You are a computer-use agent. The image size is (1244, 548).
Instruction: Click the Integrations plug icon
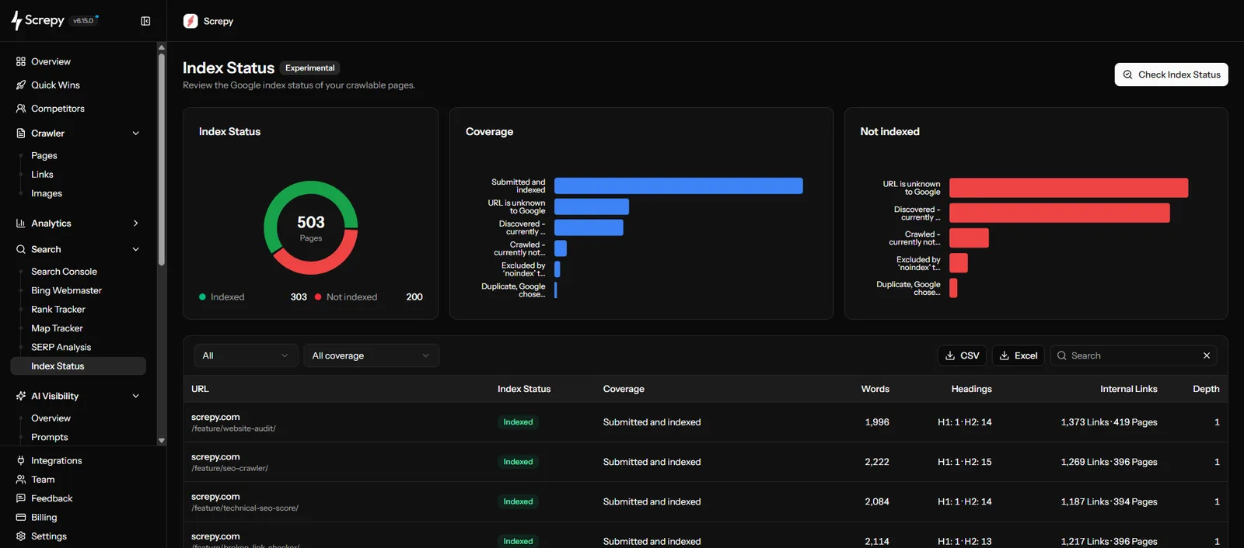21,460
